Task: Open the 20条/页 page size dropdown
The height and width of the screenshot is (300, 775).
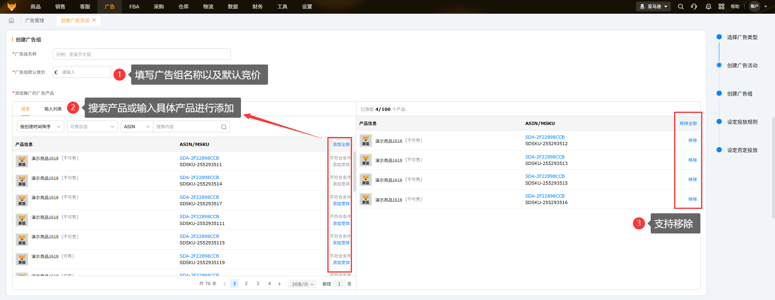Action: [302, 284]
